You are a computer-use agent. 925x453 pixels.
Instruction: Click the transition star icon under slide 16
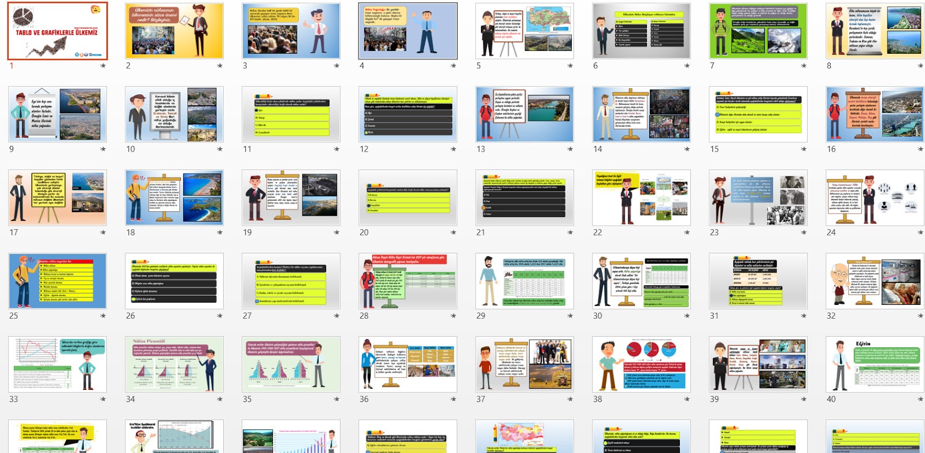click(920, 149)
